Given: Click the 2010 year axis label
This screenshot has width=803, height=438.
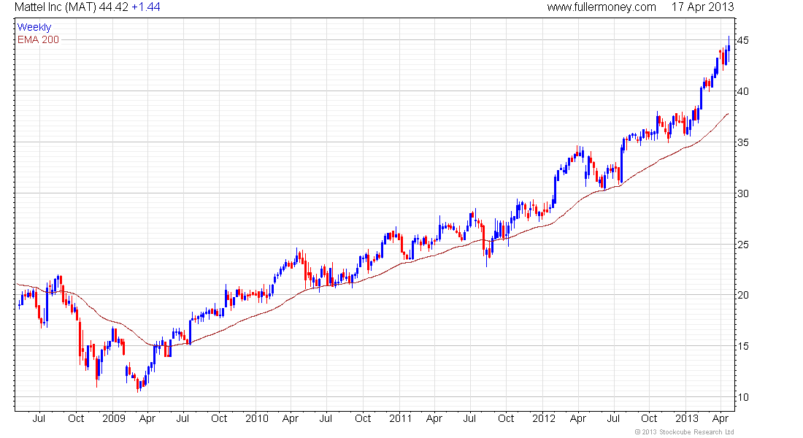Looking at the screenshot, I should coord(256,418).
